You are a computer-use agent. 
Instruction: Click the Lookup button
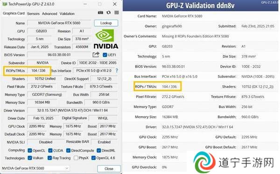pyautogui.click(x=106, y=23)
